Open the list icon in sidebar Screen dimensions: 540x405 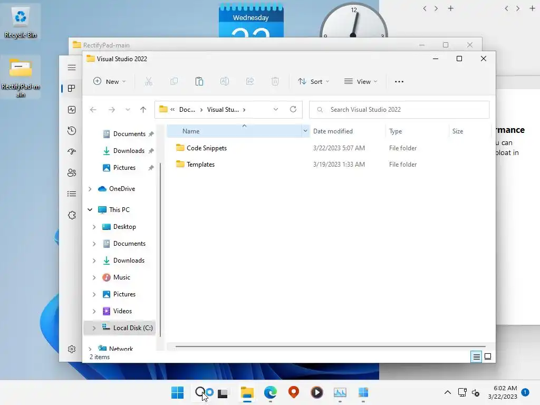pyautogui.click(x=72, y=194)
